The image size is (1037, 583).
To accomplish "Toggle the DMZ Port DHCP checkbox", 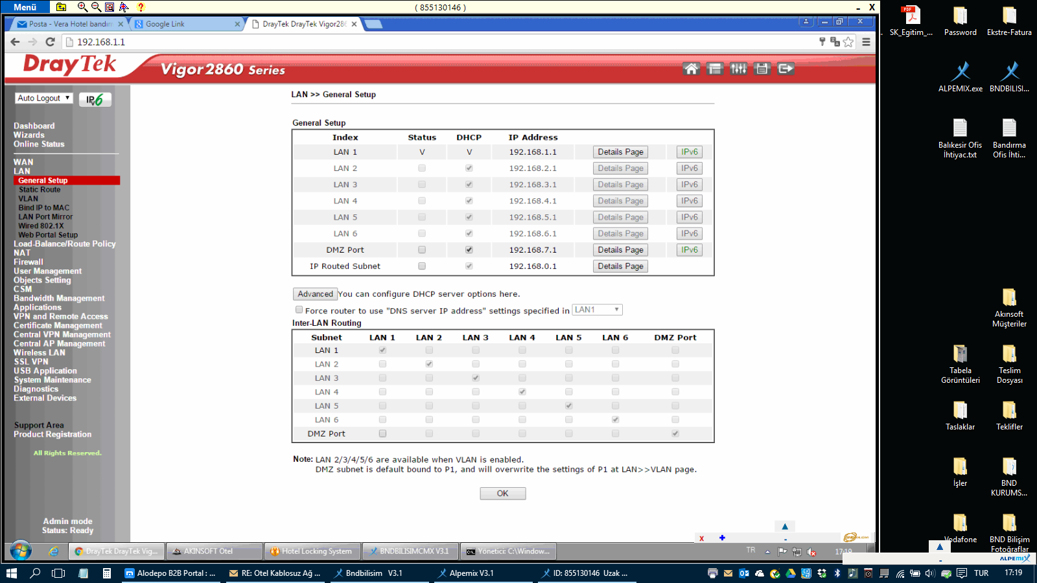I will [x=469, y=250].
